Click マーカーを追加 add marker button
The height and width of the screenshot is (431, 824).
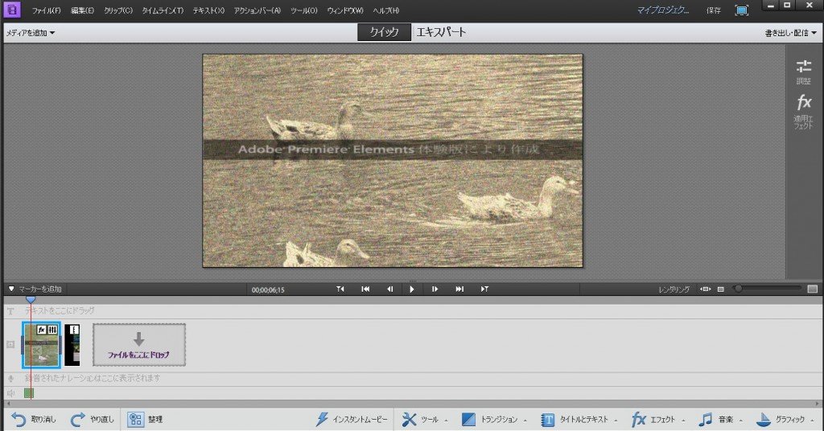pyautogui.click(x=35, y=289)
